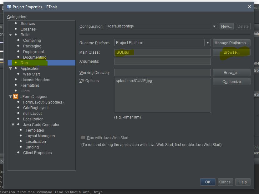The width and height of the screenshot is (259, 194).
Task: Select the Libraries category
Action: point(28,29)
